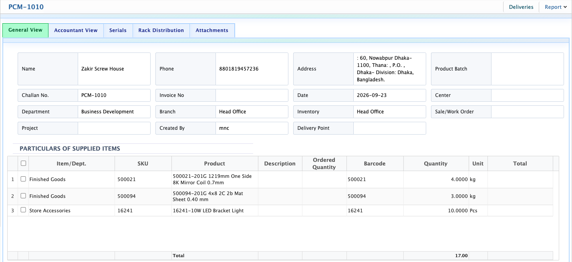Click the name value Zakir Screw House
The image size is (572, 262).
pyautogui.click(x=103, y=69)
